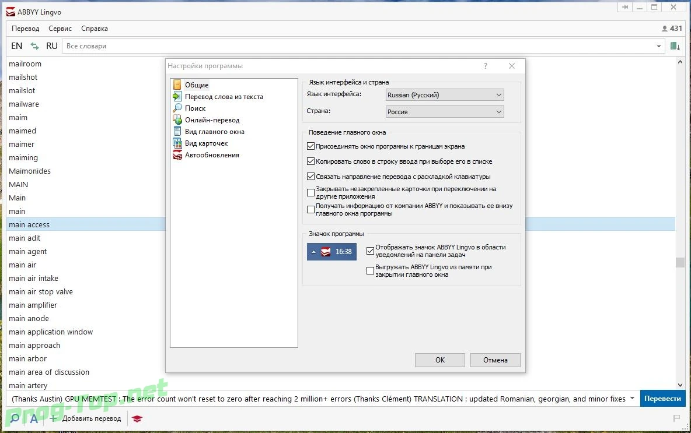Select the Общие settings icon
The image size is (691, 433).
(x=177, y=85)
